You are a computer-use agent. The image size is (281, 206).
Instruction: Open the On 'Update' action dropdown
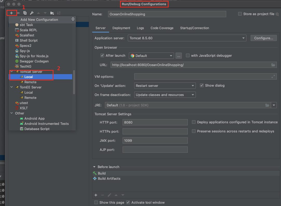pyautogui.click(x=165, y=86)
